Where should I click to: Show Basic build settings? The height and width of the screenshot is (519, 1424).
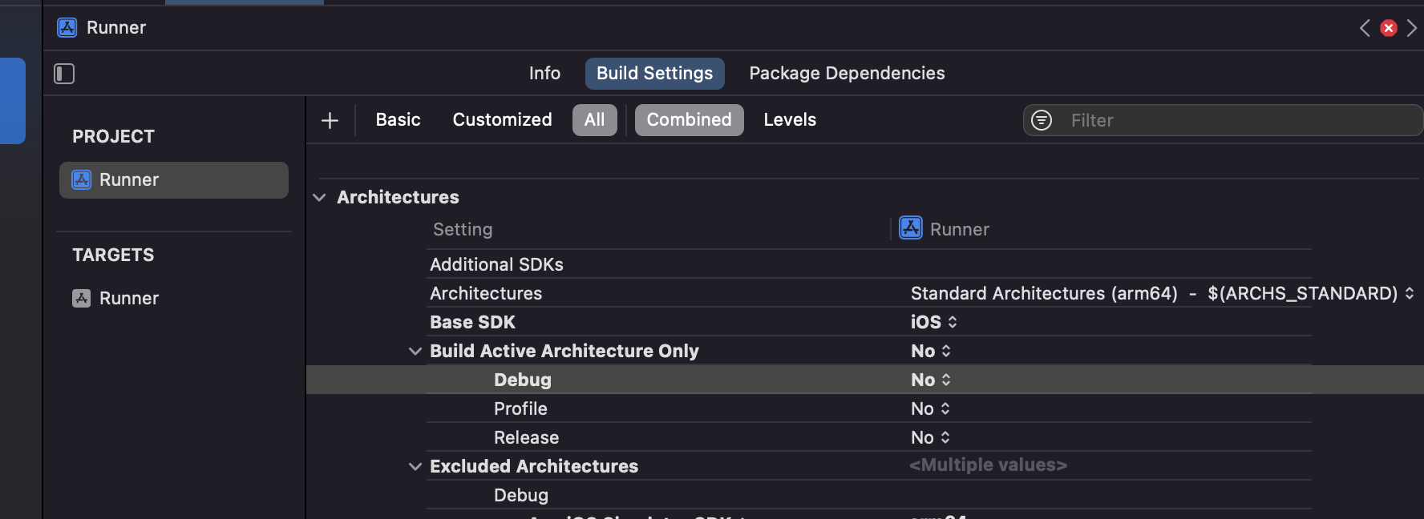point(398,120)
